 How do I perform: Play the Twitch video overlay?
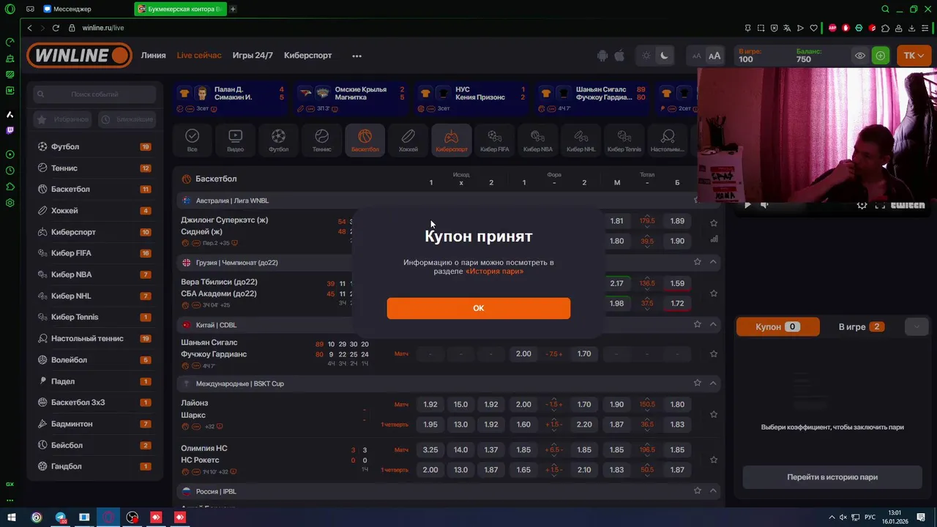[747, 206]
